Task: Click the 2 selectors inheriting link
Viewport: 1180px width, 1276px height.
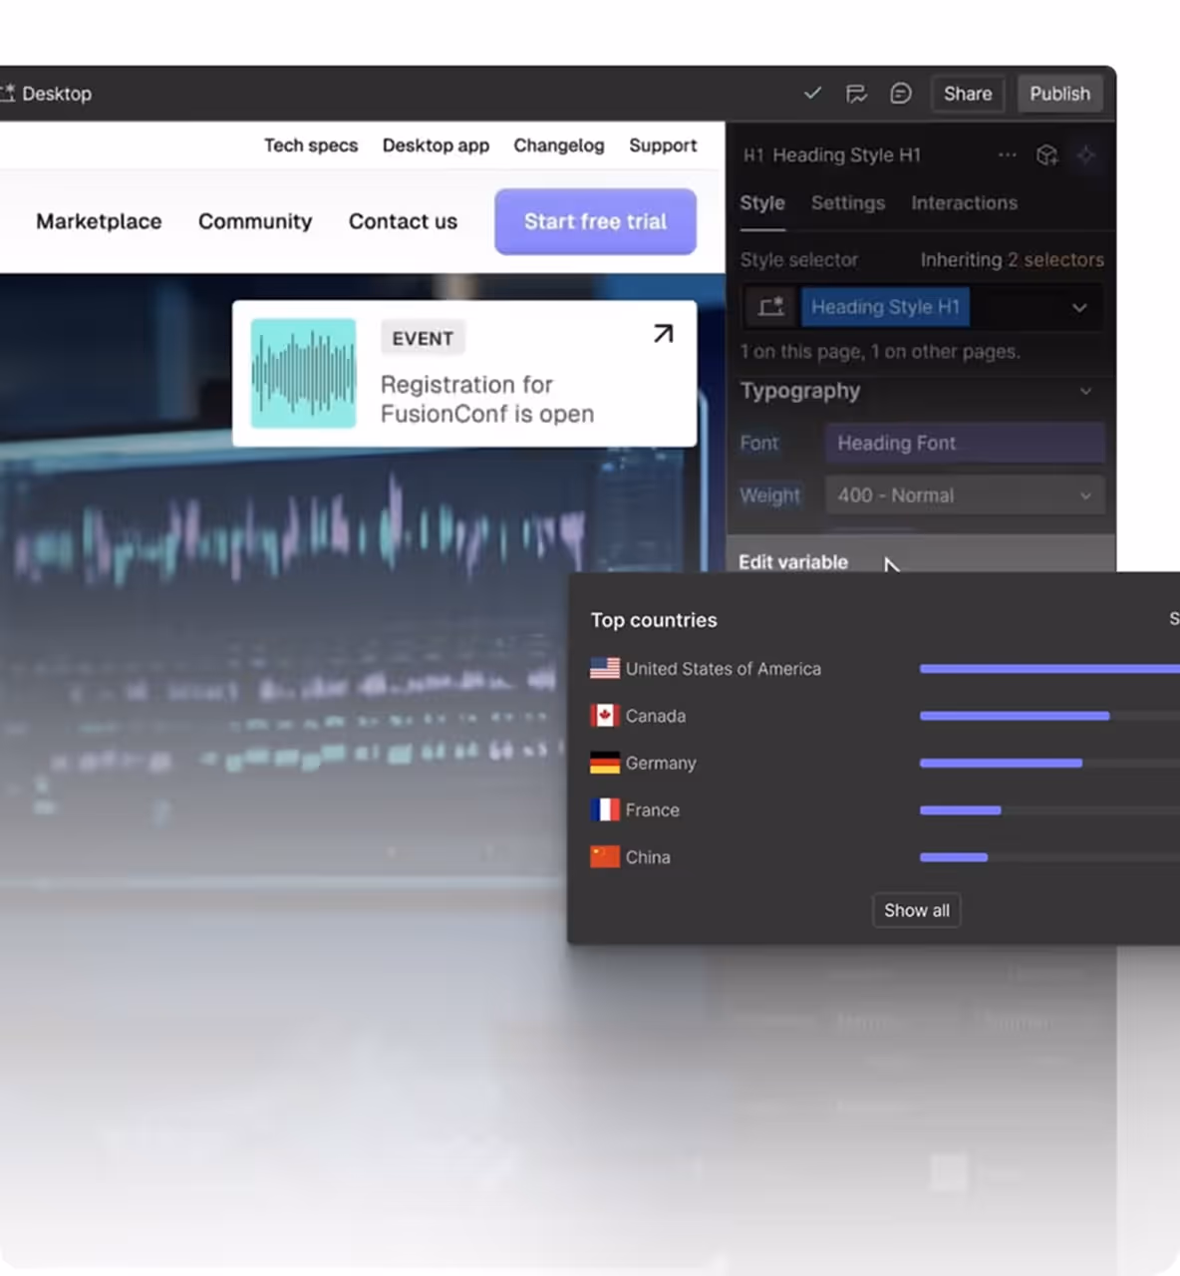Action: click(1055, 260)
